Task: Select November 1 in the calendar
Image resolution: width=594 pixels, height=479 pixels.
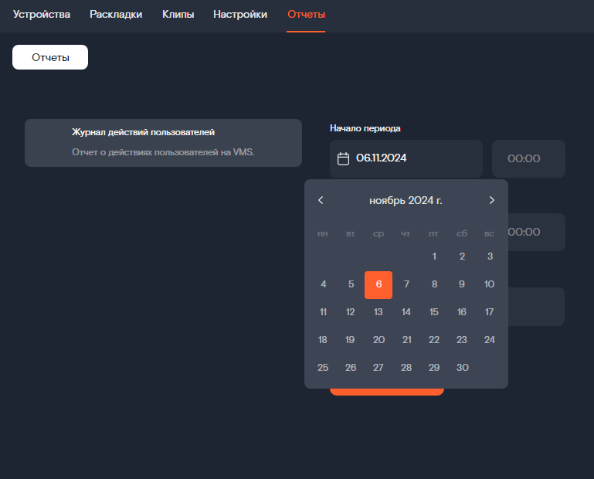Action: pyautogui.click(x=434, y=256)
